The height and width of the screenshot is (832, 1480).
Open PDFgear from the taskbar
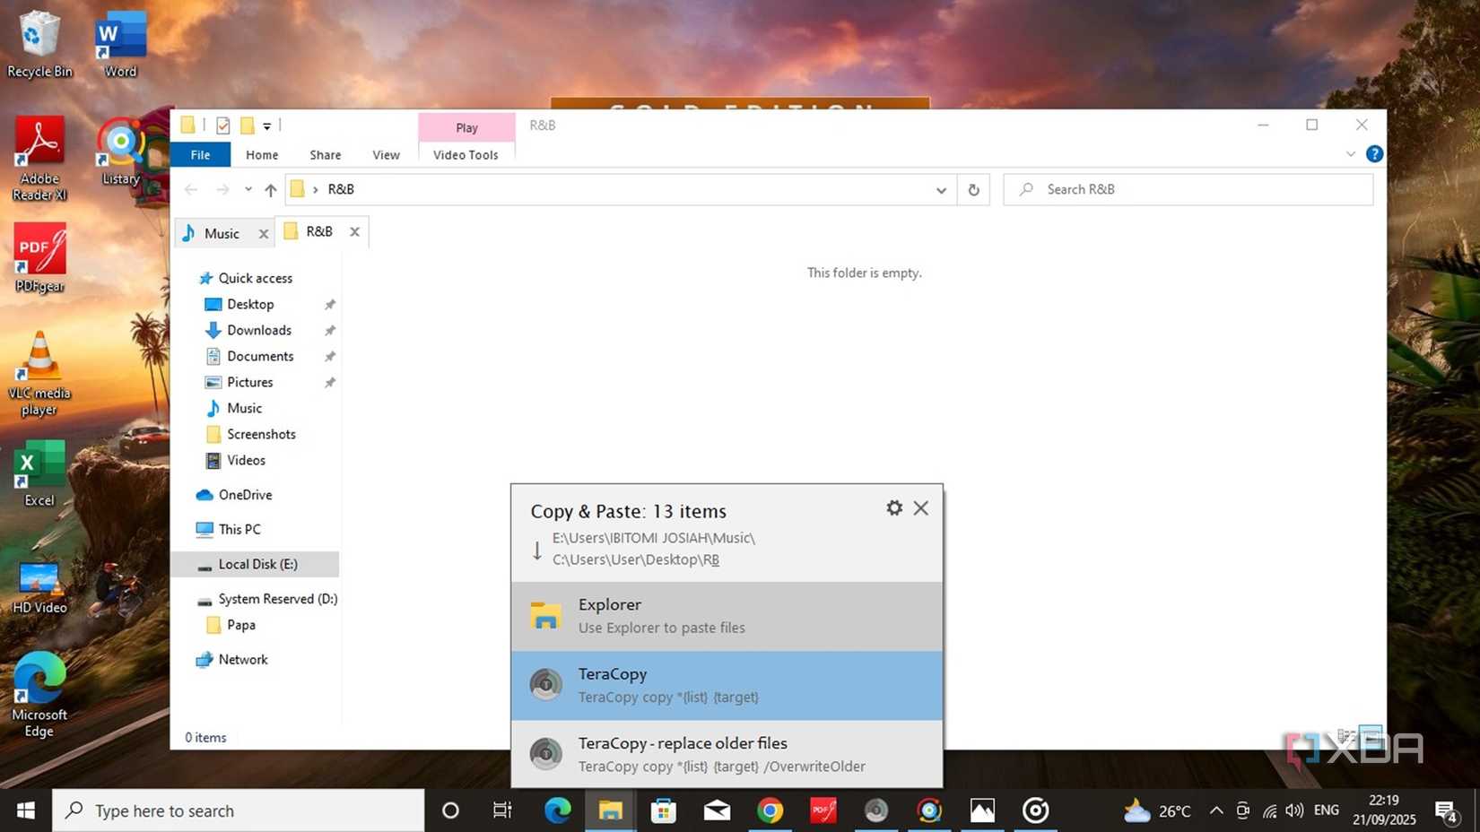(823, 810)
